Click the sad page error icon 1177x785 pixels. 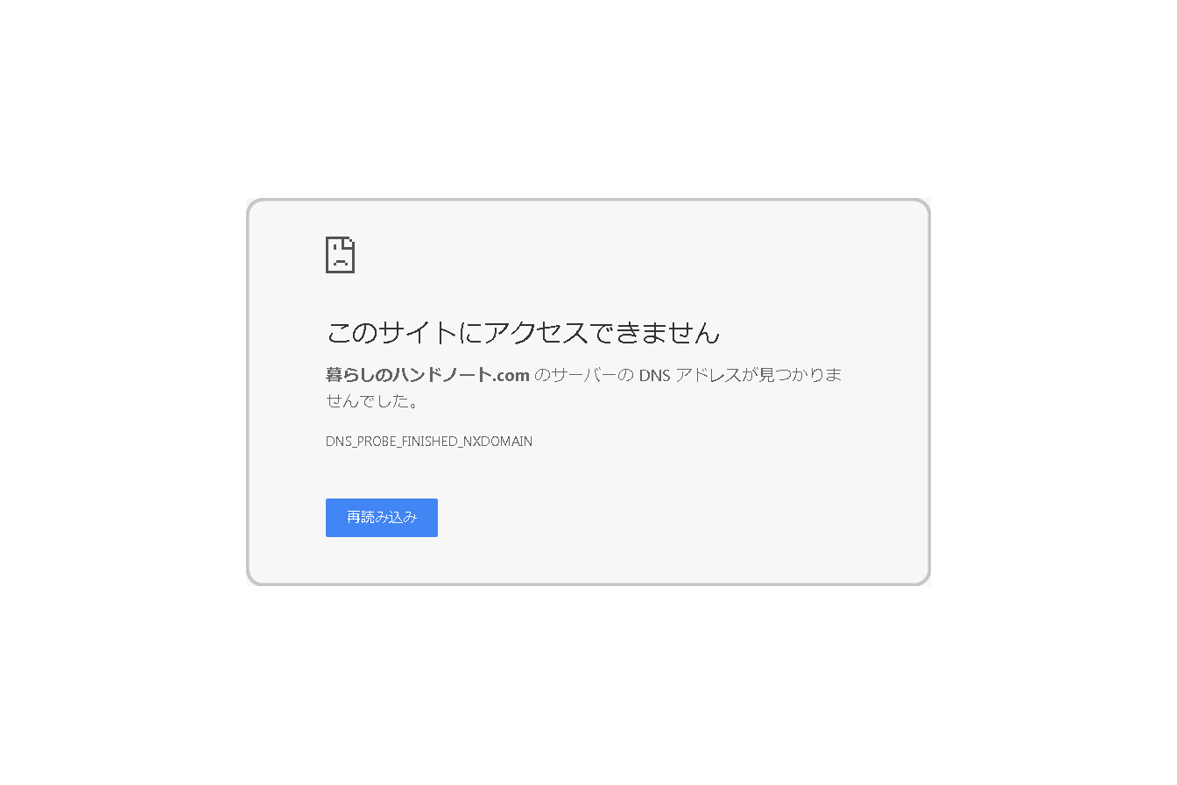click(x=340, y=255)
